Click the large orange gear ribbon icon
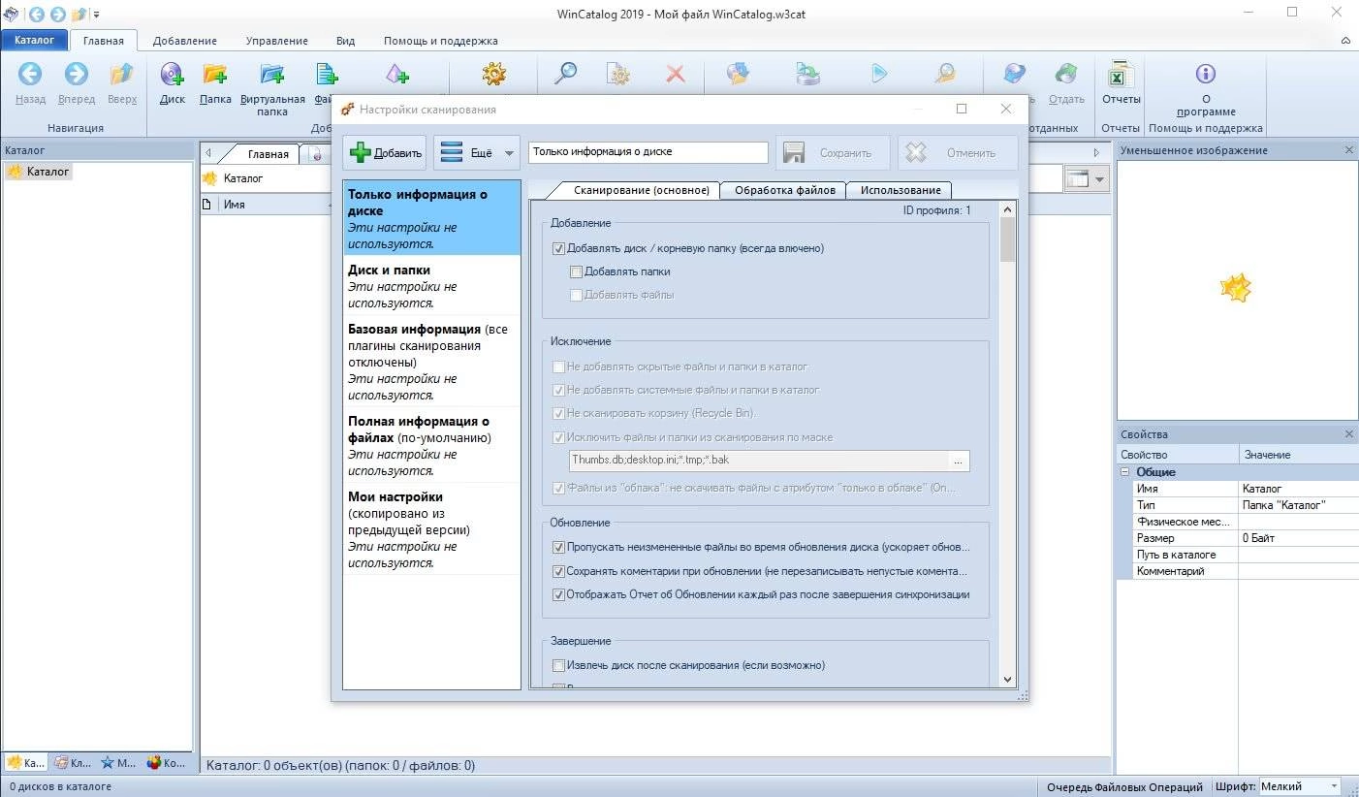 (x=494, y=75)
